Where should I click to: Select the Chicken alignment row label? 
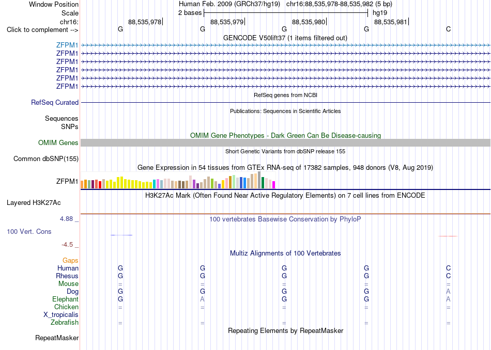click(66, 307)
